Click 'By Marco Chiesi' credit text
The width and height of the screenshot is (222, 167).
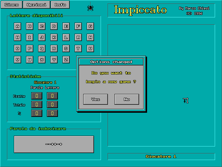pyautogui.click(x=194, y=8)
